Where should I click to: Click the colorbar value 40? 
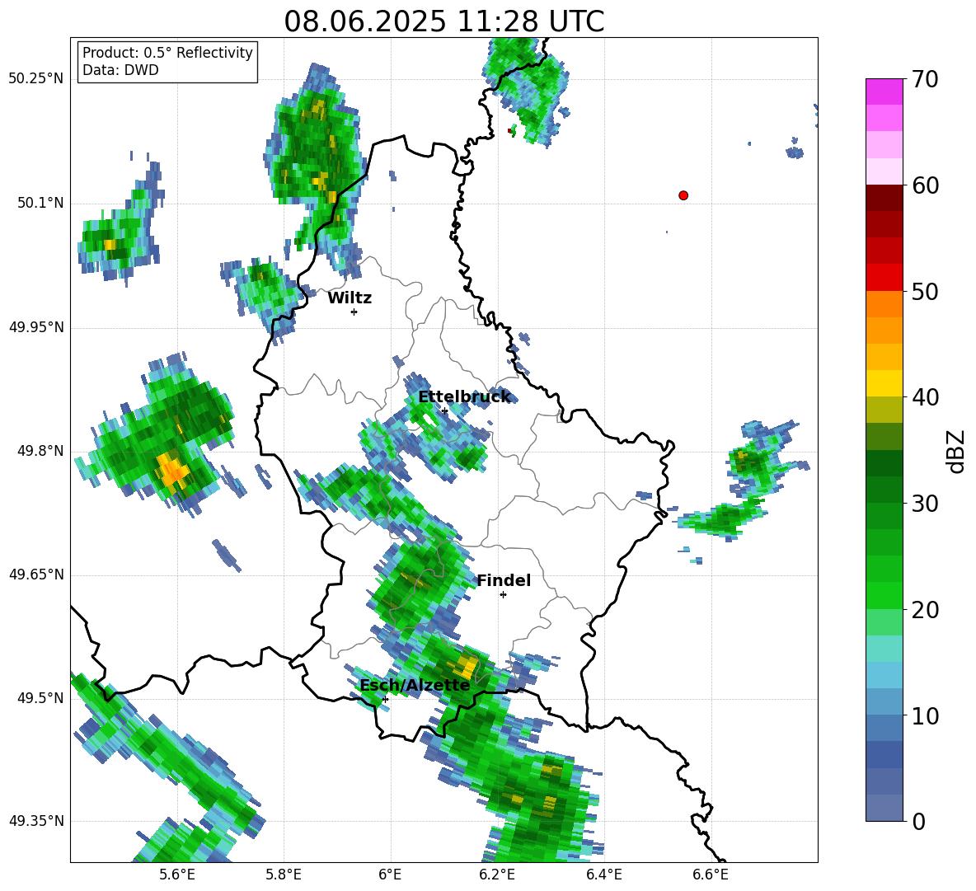point(926,397)
